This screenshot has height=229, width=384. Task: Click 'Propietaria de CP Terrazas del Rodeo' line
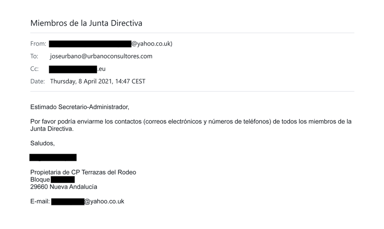(x=83, y=172)
